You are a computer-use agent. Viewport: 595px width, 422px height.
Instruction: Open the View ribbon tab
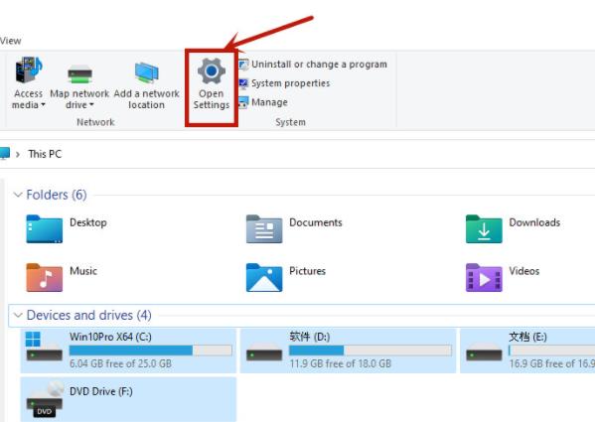[x=10, y=41]
